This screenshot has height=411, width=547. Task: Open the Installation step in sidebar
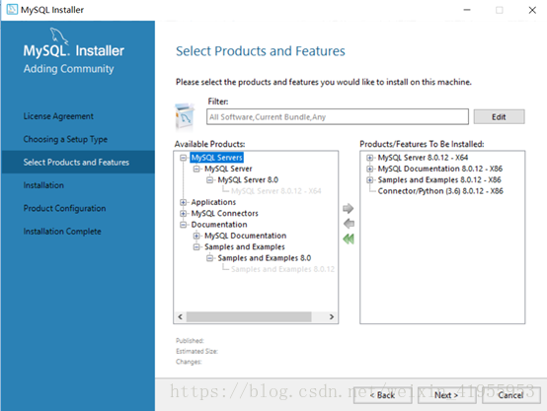[43, 185]
